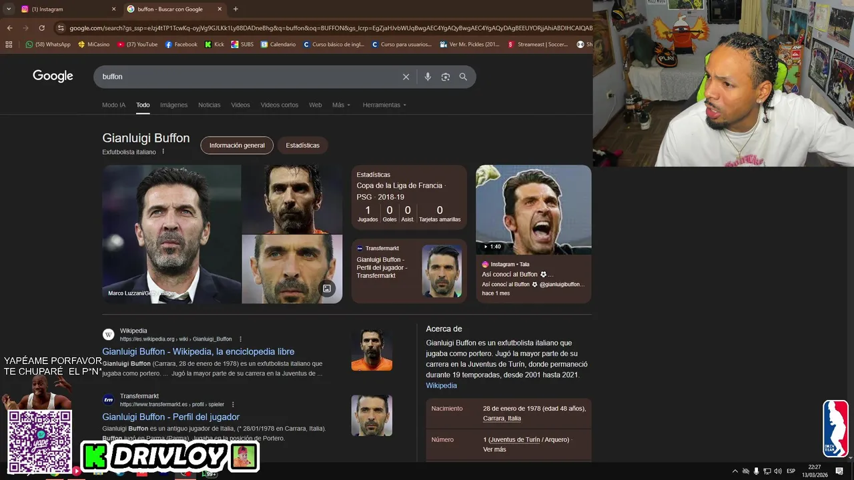854x480 pixels.
Task: Click the magnifying glass search icon
Action: pyautogui.click(x=463, y=77)
